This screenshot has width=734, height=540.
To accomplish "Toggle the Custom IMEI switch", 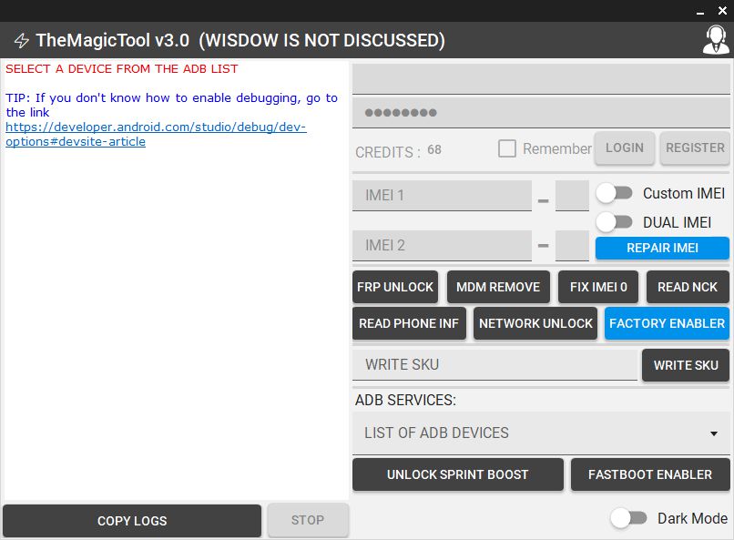I will click(x=615, y=193).
